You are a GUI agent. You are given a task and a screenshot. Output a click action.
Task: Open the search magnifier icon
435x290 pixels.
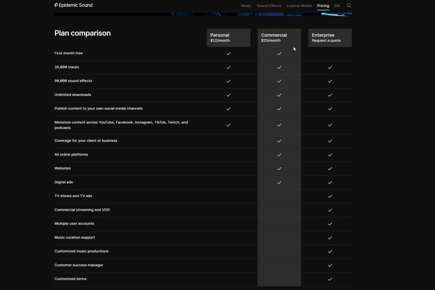(349, 5)
